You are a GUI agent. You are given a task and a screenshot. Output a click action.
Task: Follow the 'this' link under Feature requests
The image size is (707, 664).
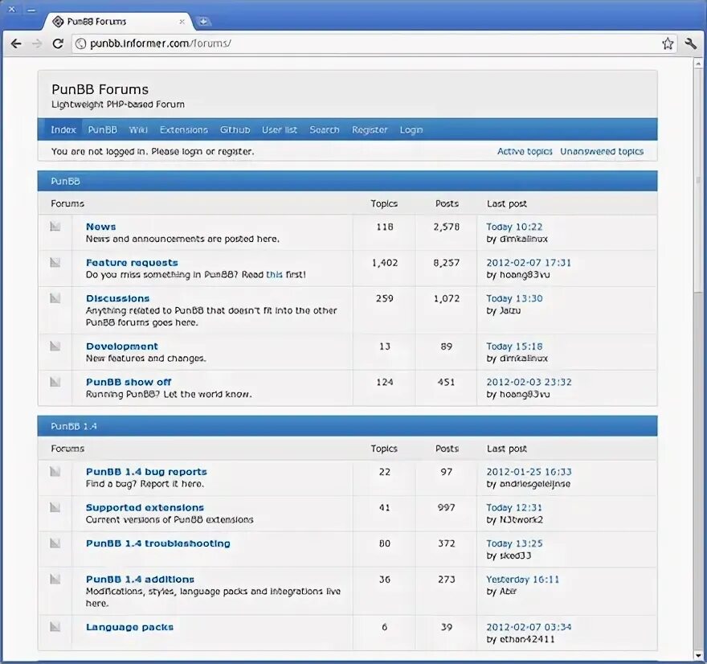275,274
